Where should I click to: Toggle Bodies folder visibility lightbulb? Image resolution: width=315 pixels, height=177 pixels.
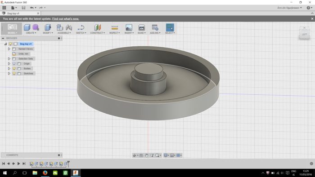pyautogui.click(x=14, y=69)
